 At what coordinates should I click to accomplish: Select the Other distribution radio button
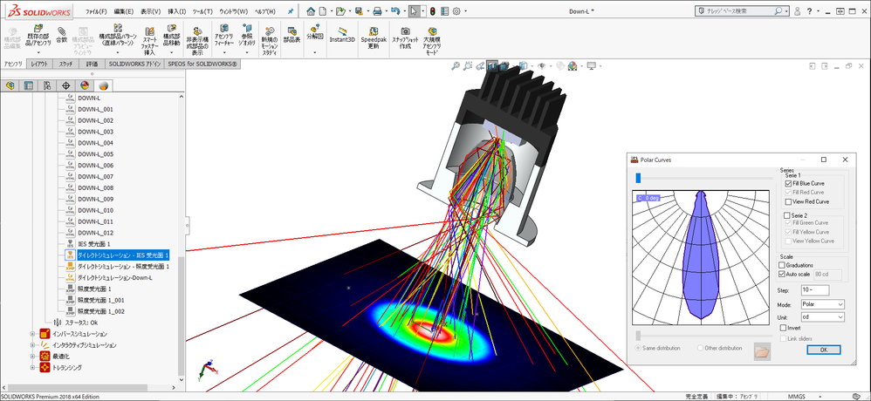pos(700,348)
